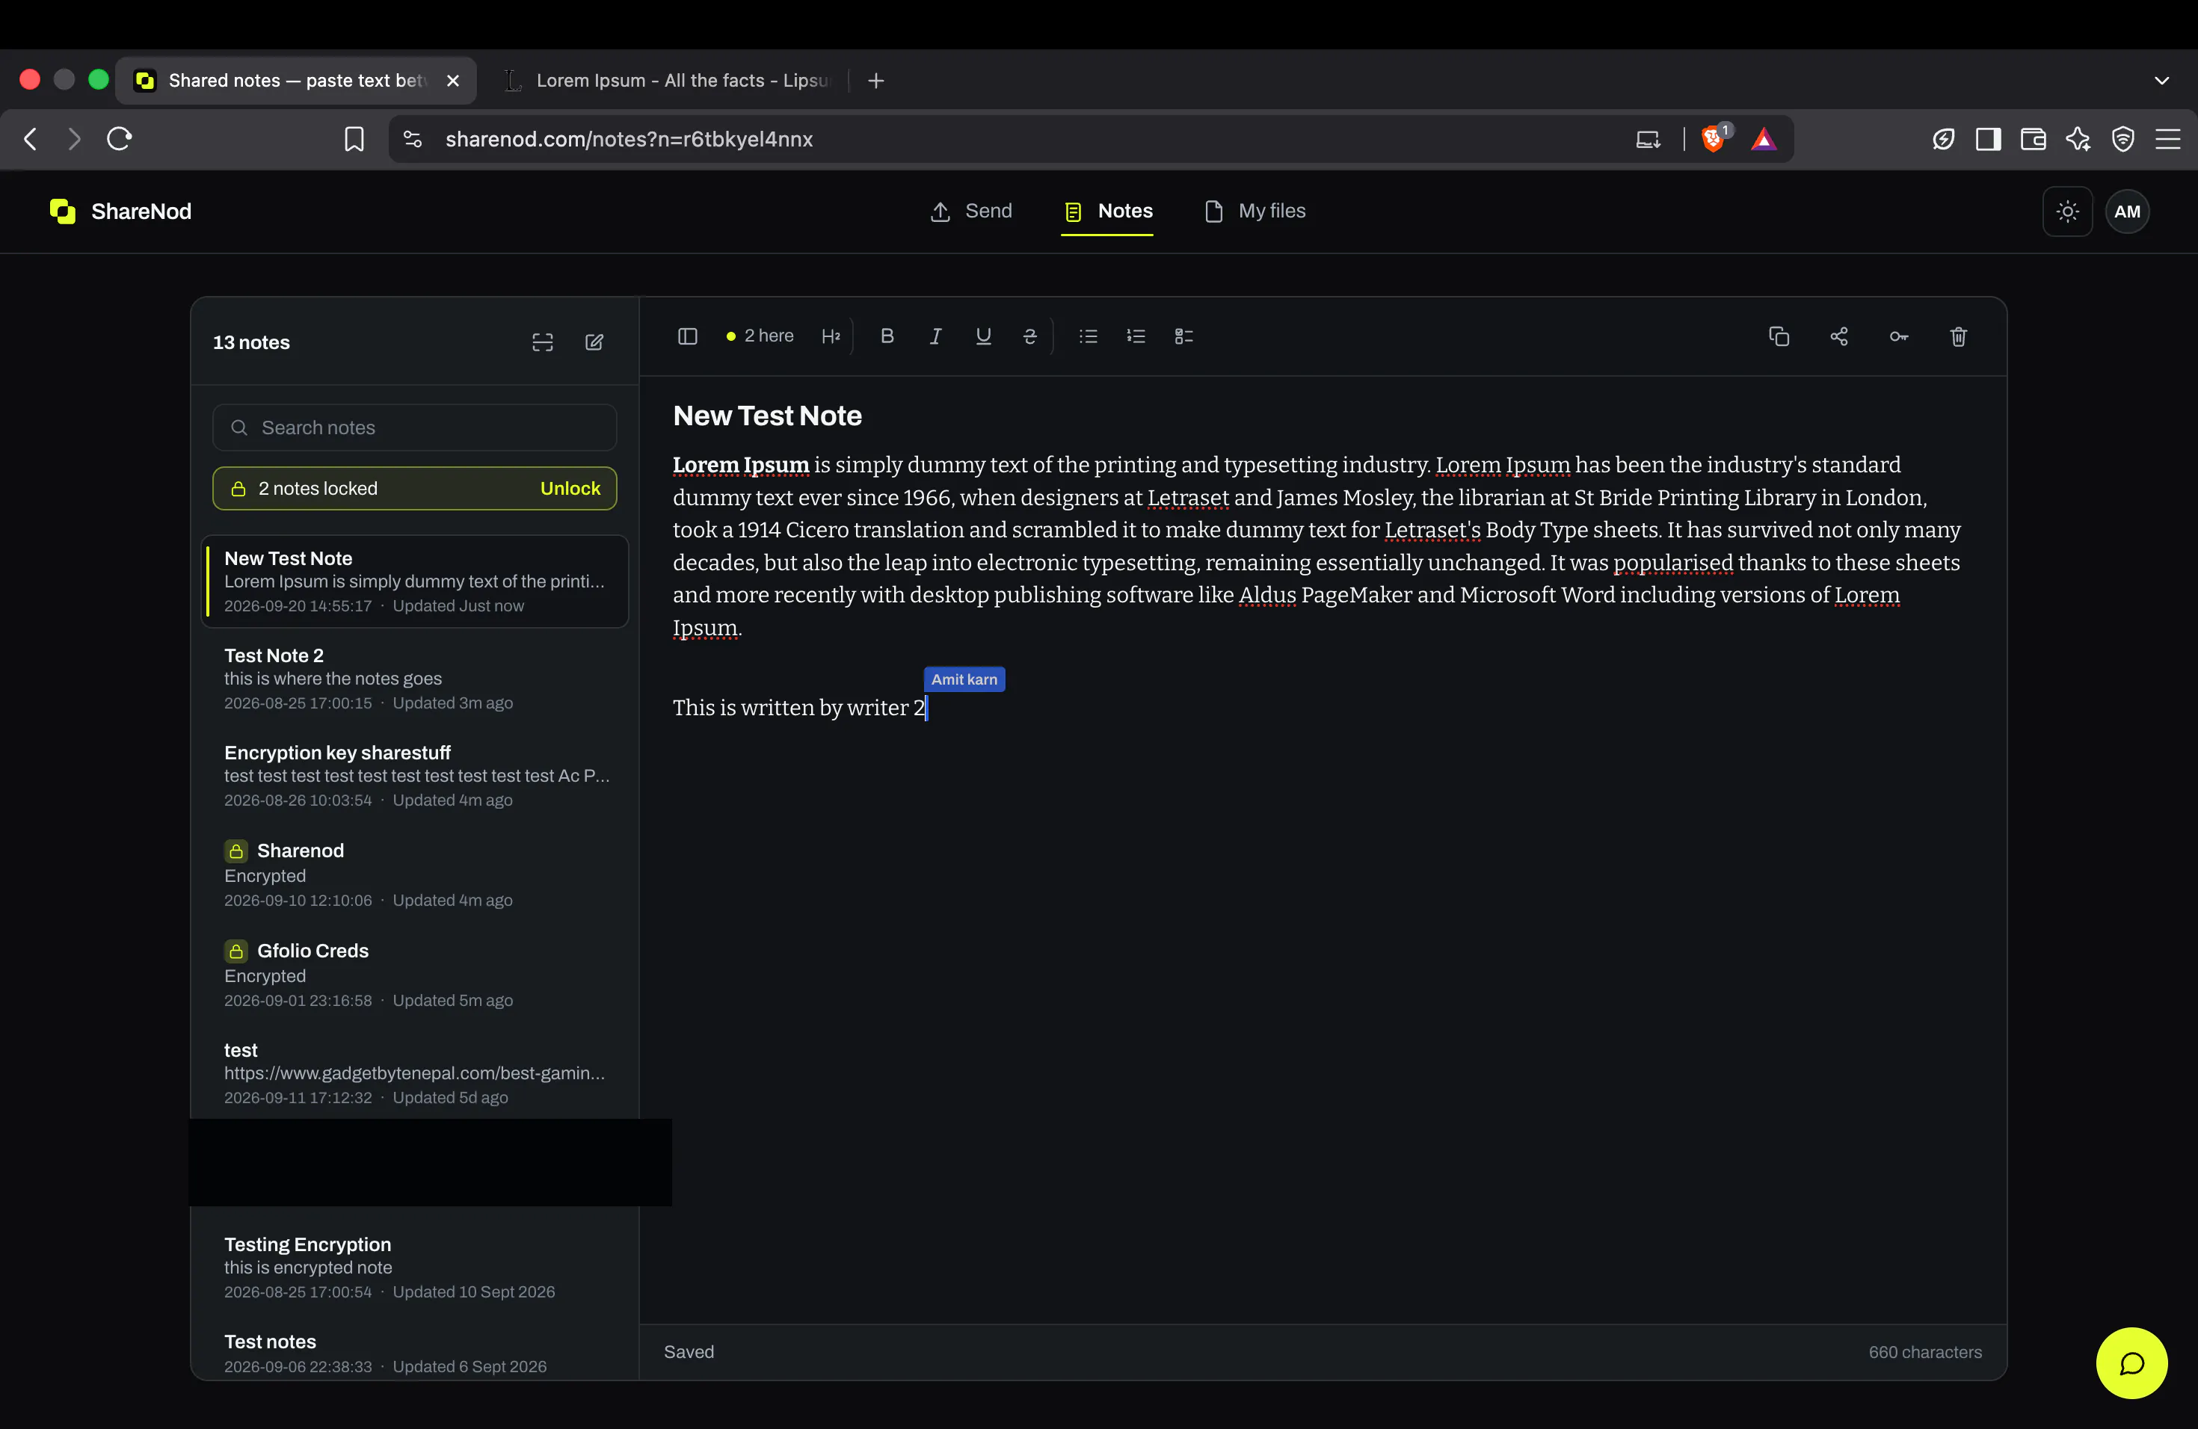This screenshot has width=2198, height=1429.
Task: Toggle strikethrough formatting
Action: tap(1029, 336)
